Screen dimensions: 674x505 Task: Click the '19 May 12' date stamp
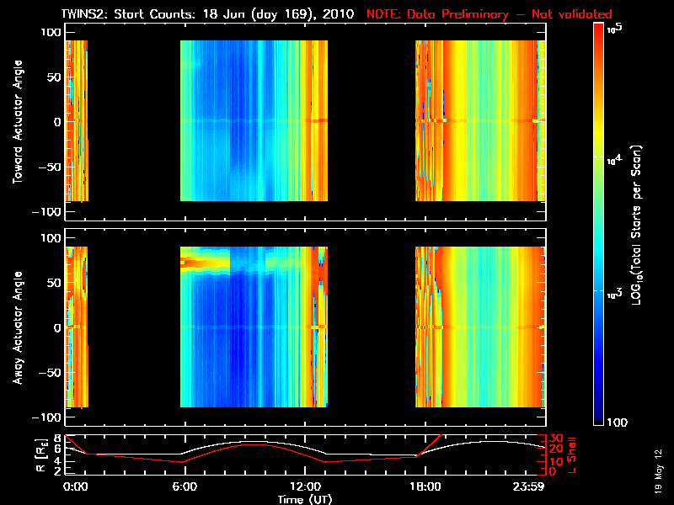coord(659,471)
